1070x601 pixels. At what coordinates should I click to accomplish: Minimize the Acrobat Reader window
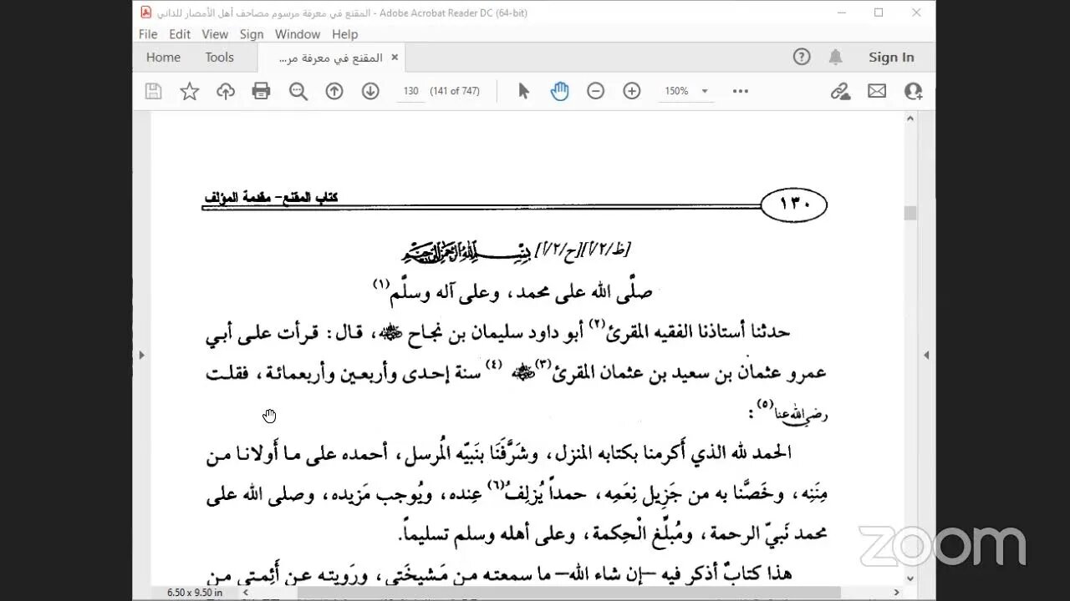[x=841, y=13]
